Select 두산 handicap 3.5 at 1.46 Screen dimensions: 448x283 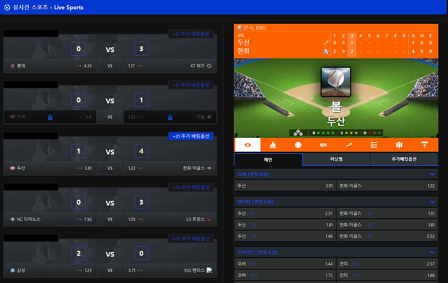[285, 236]
